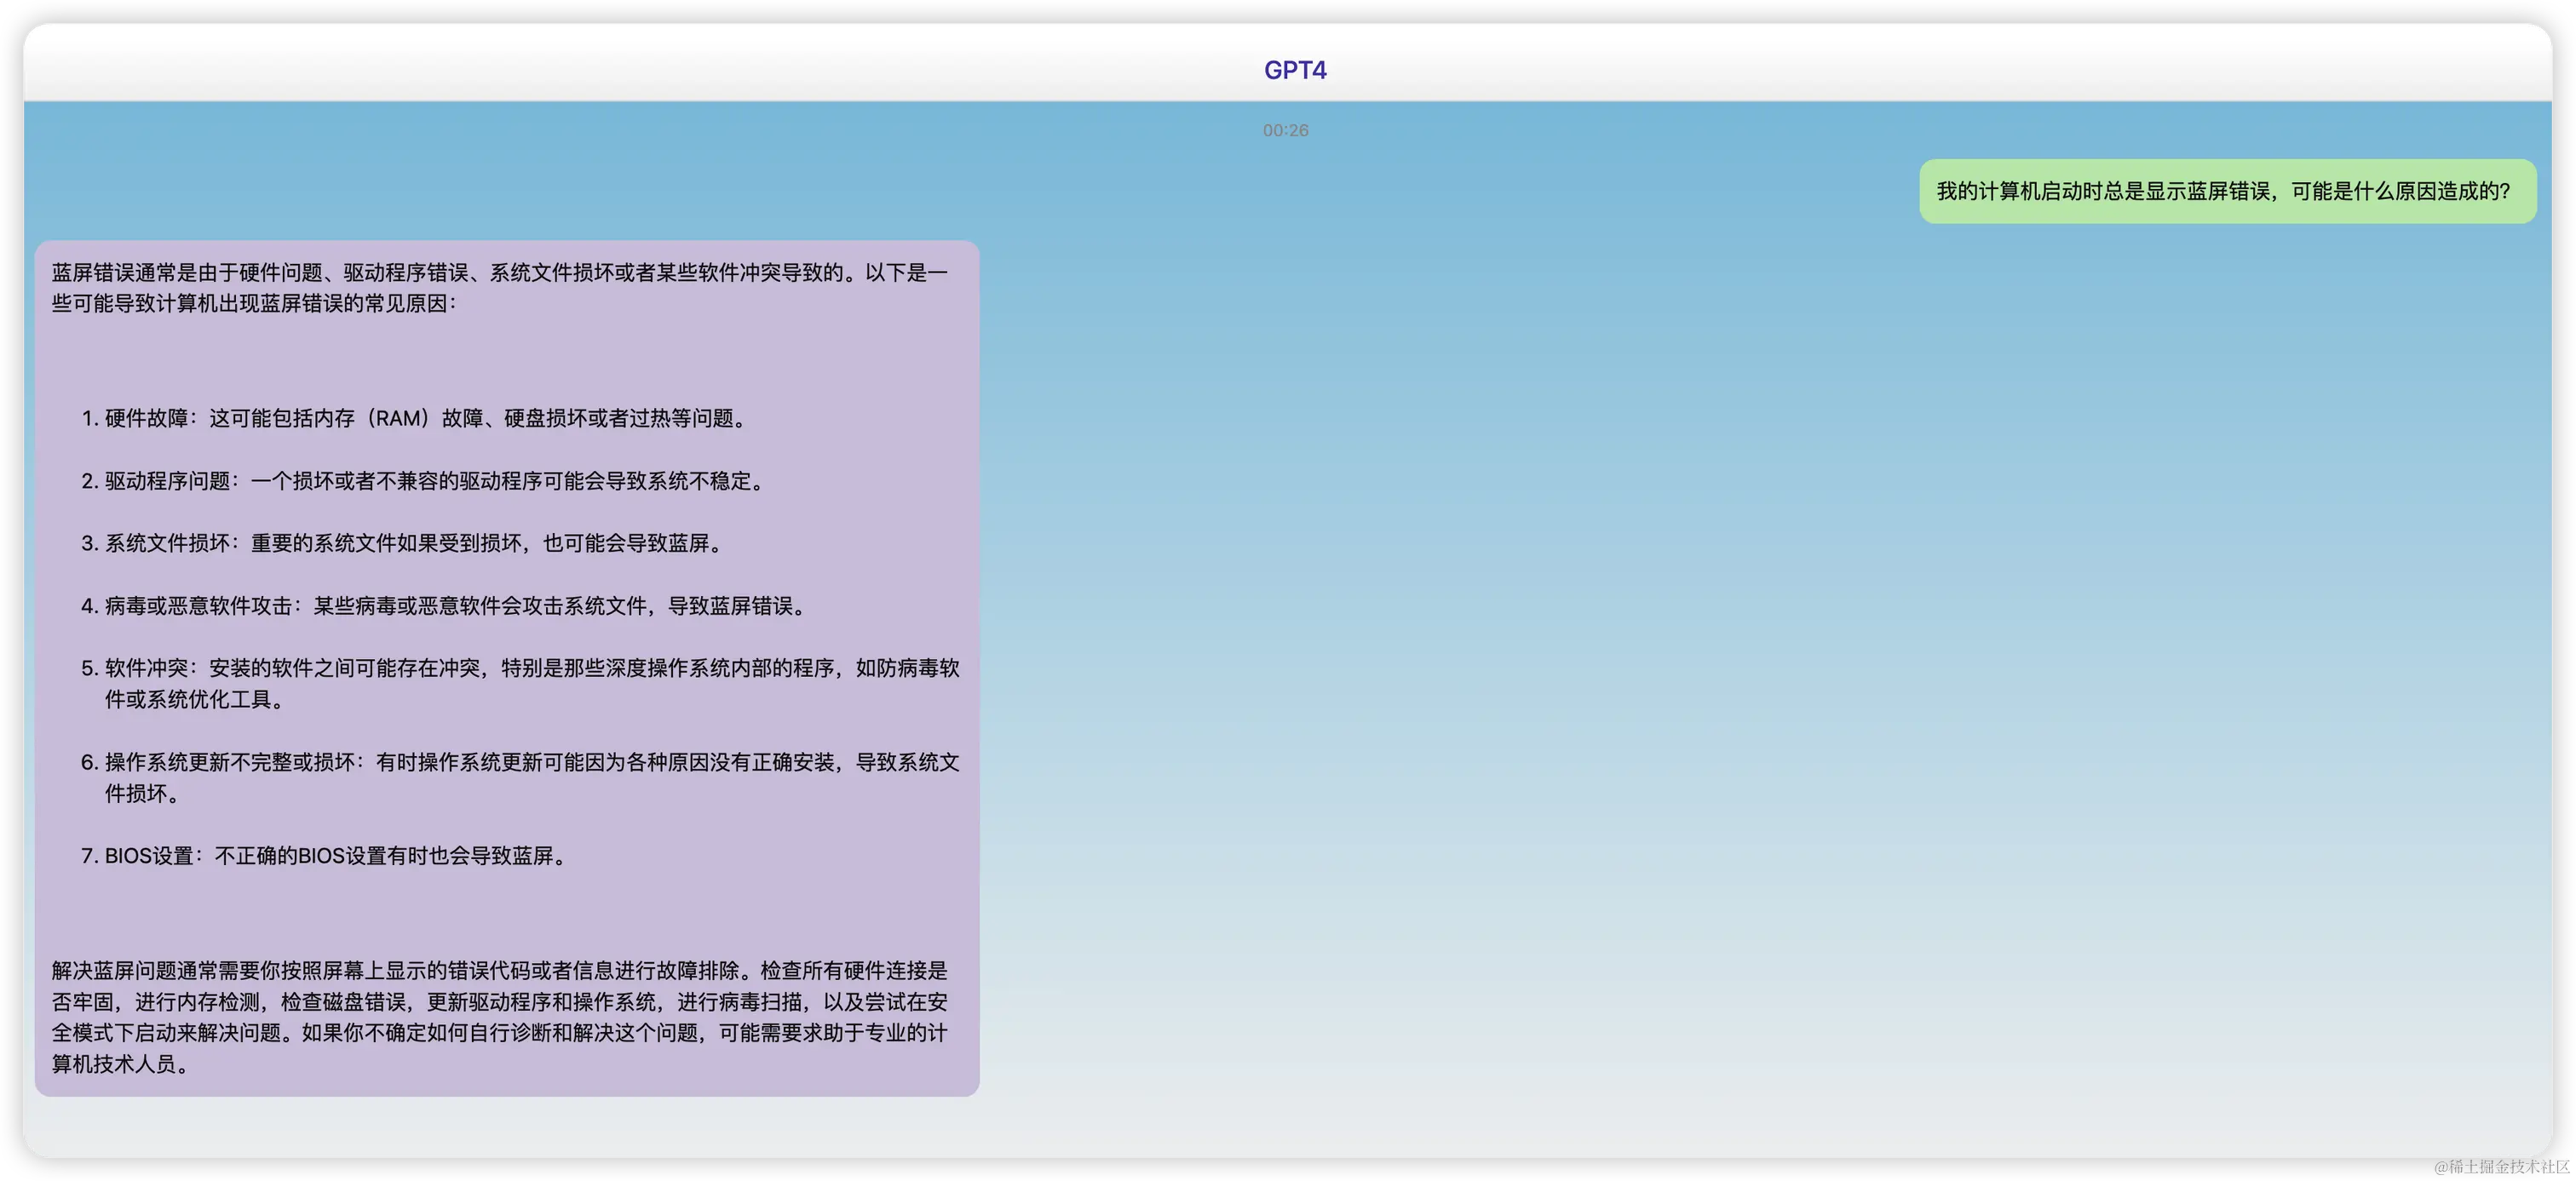Click the GPT4 title in header
This screenshot has height=1181, width=2576.
pyautogui.click(x=1295, y=70)
